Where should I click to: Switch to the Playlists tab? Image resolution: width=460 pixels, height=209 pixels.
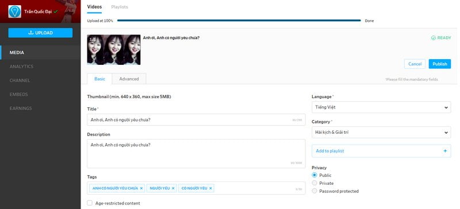[x=120, y=7]
